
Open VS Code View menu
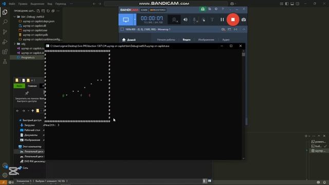pos(49,4)
